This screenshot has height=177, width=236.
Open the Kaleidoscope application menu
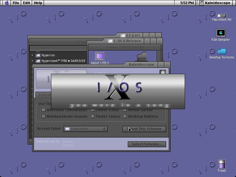pyautogui.click(x=215, y=3)
